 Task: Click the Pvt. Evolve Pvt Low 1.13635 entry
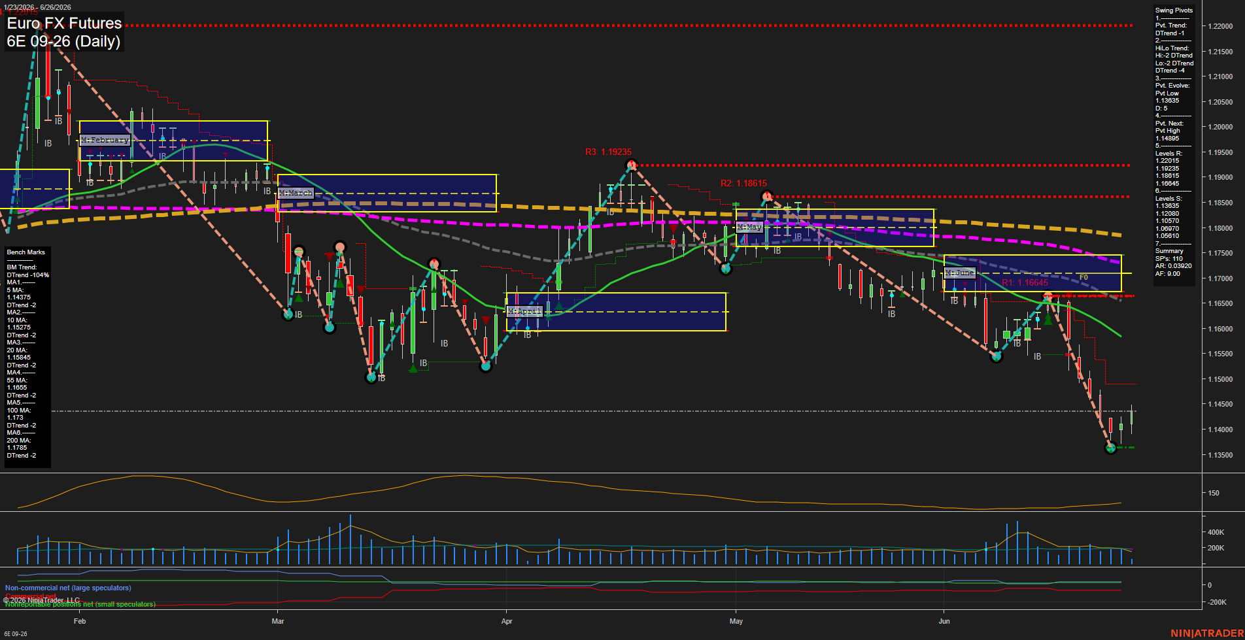click(x=1172, y=93)
